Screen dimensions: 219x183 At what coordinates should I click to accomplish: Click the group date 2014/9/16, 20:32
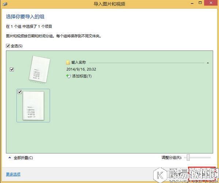[x=81, y=69]
